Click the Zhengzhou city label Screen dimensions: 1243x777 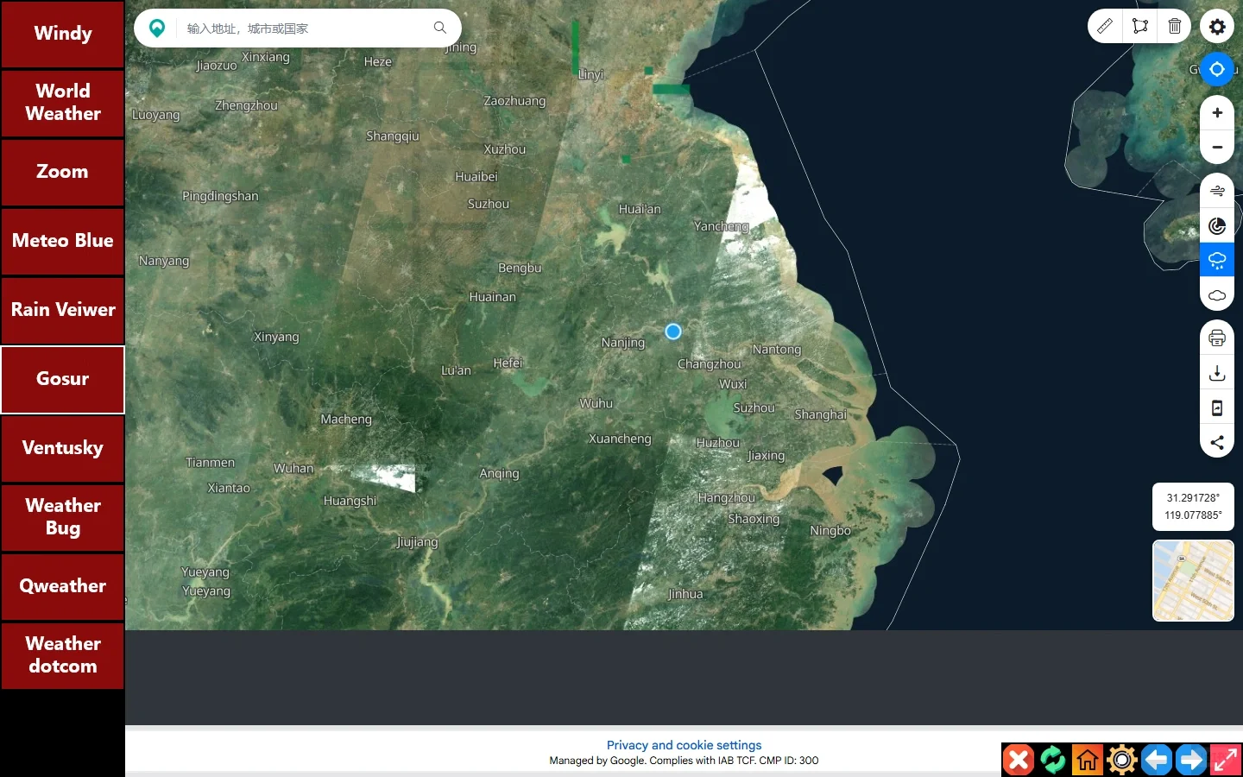tap(246, 105)
